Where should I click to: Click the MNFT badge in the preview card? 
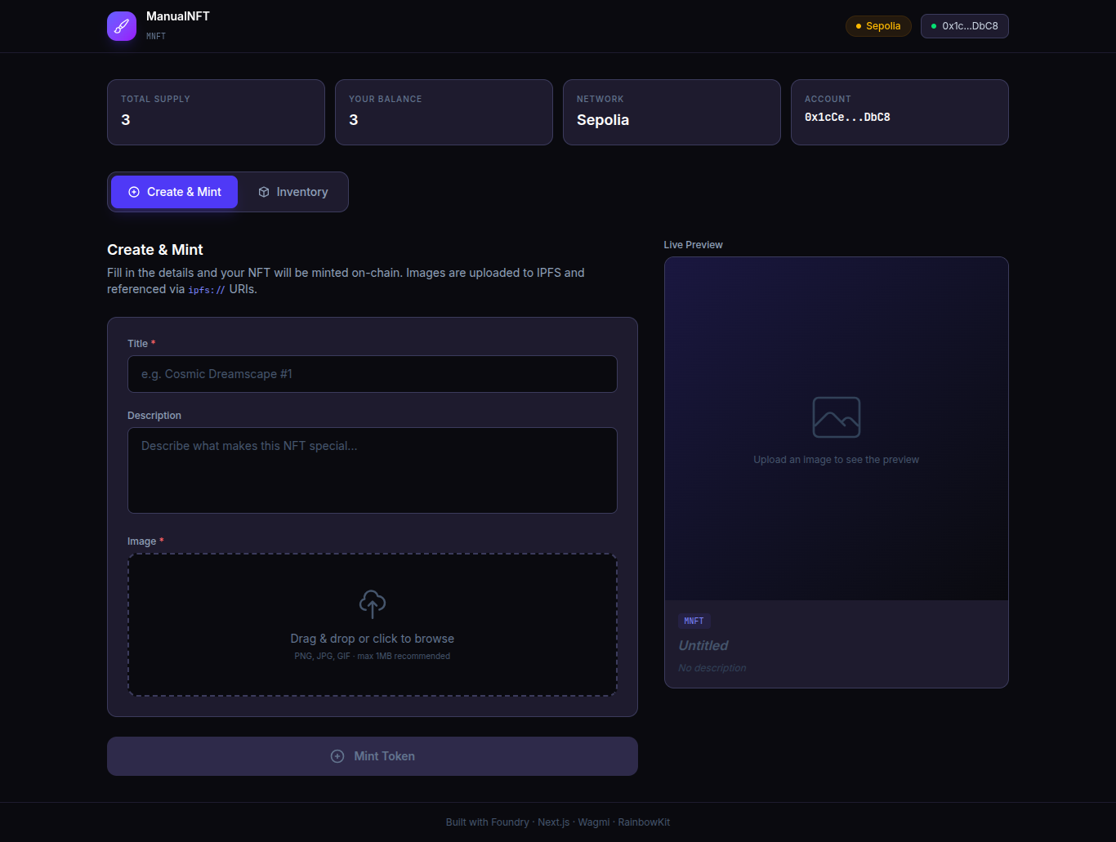694,621
